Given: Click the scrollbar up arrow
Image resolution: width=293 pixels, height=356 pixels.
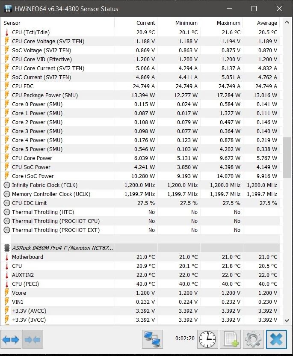Looking at the screenshot, I should point(287,22).
